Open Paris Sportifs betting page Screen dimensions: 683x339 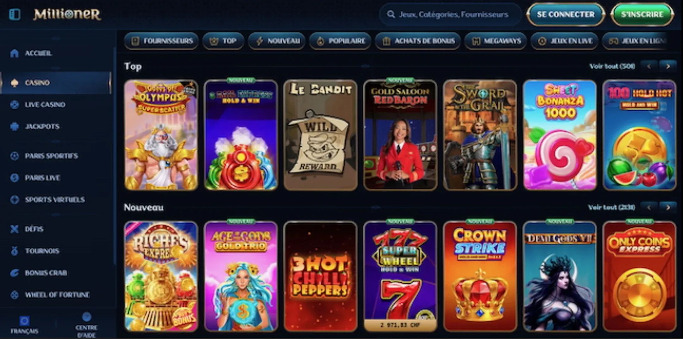click(x=44, y=156)
